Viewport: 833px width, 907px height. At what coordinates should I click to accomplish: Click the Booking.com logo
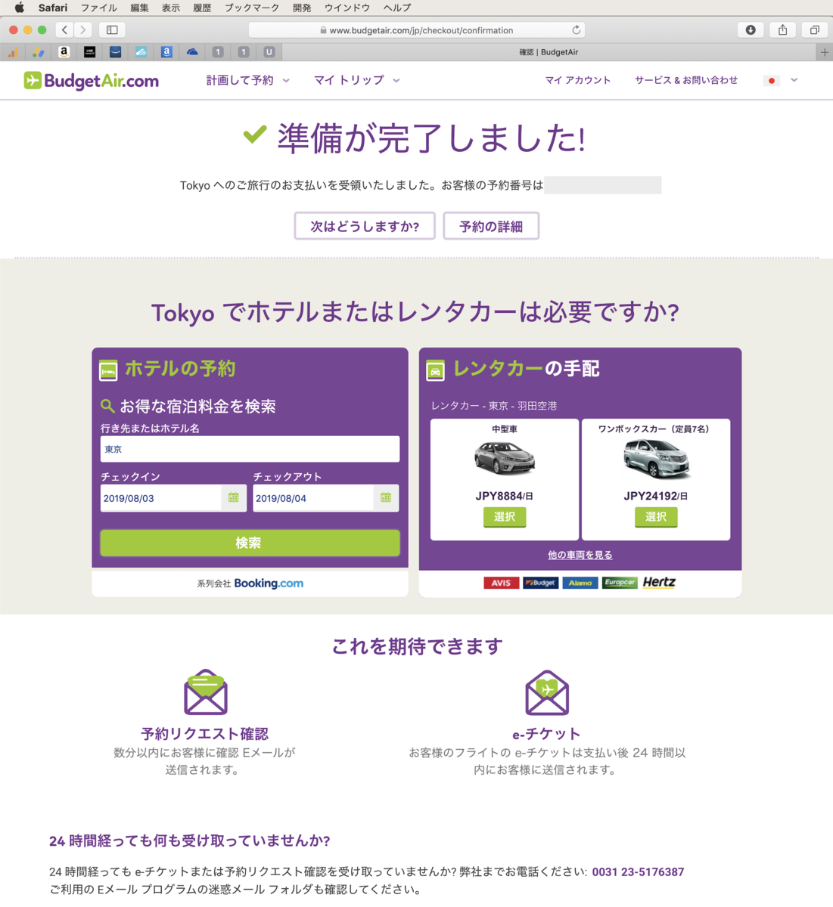click(269, 583)
